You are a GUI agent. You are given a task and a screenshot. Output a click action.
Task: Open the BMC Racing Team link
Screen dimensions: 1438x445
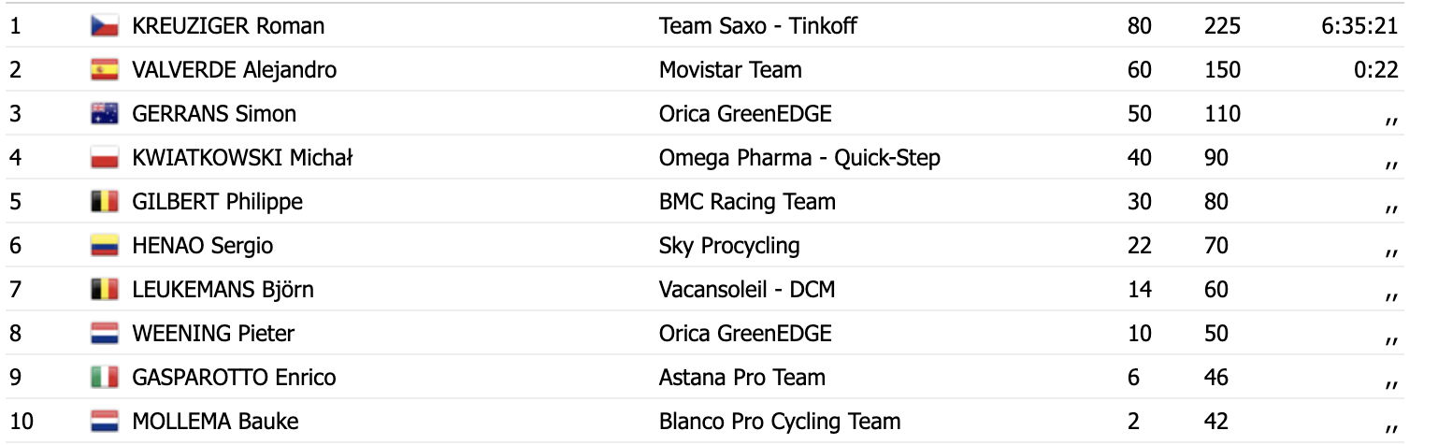coord(747,202)
